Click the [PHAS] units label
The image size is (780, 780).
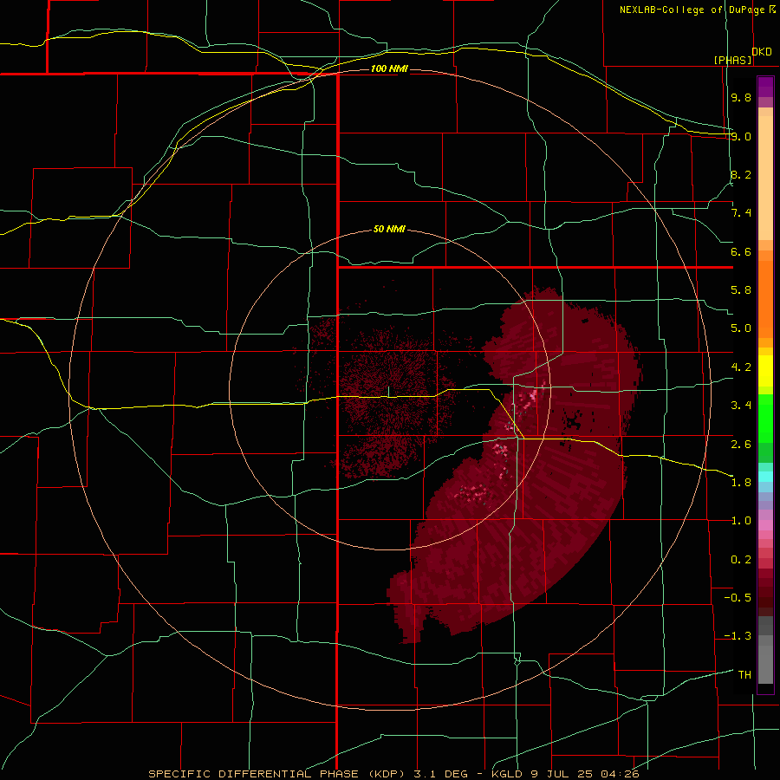pos(732,60)
